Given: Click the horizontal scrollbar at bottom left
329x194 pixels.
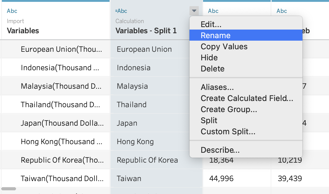Looking at the screenshot, I should point(9,189).
